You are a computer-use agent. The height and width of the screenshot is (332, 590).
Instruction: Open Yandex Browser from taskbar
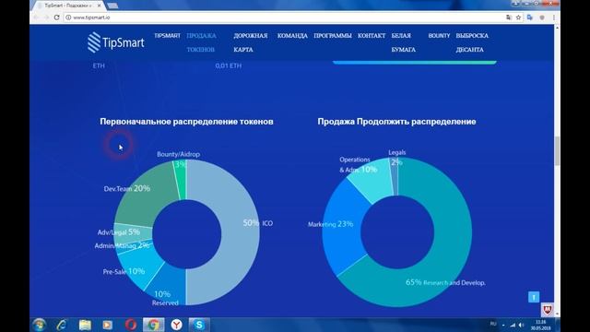176,325
